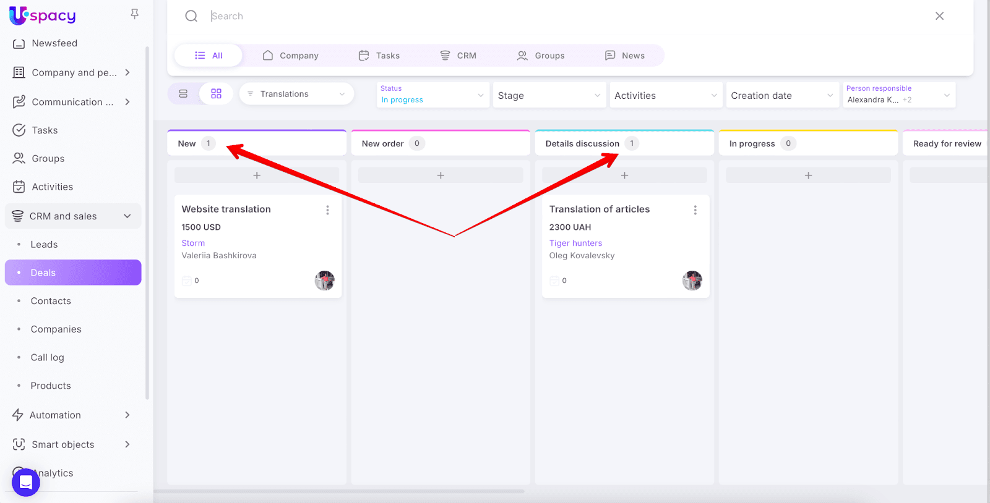Select the All search filter
The width and height of the screenshot is (990, 503).
(209, 56)
